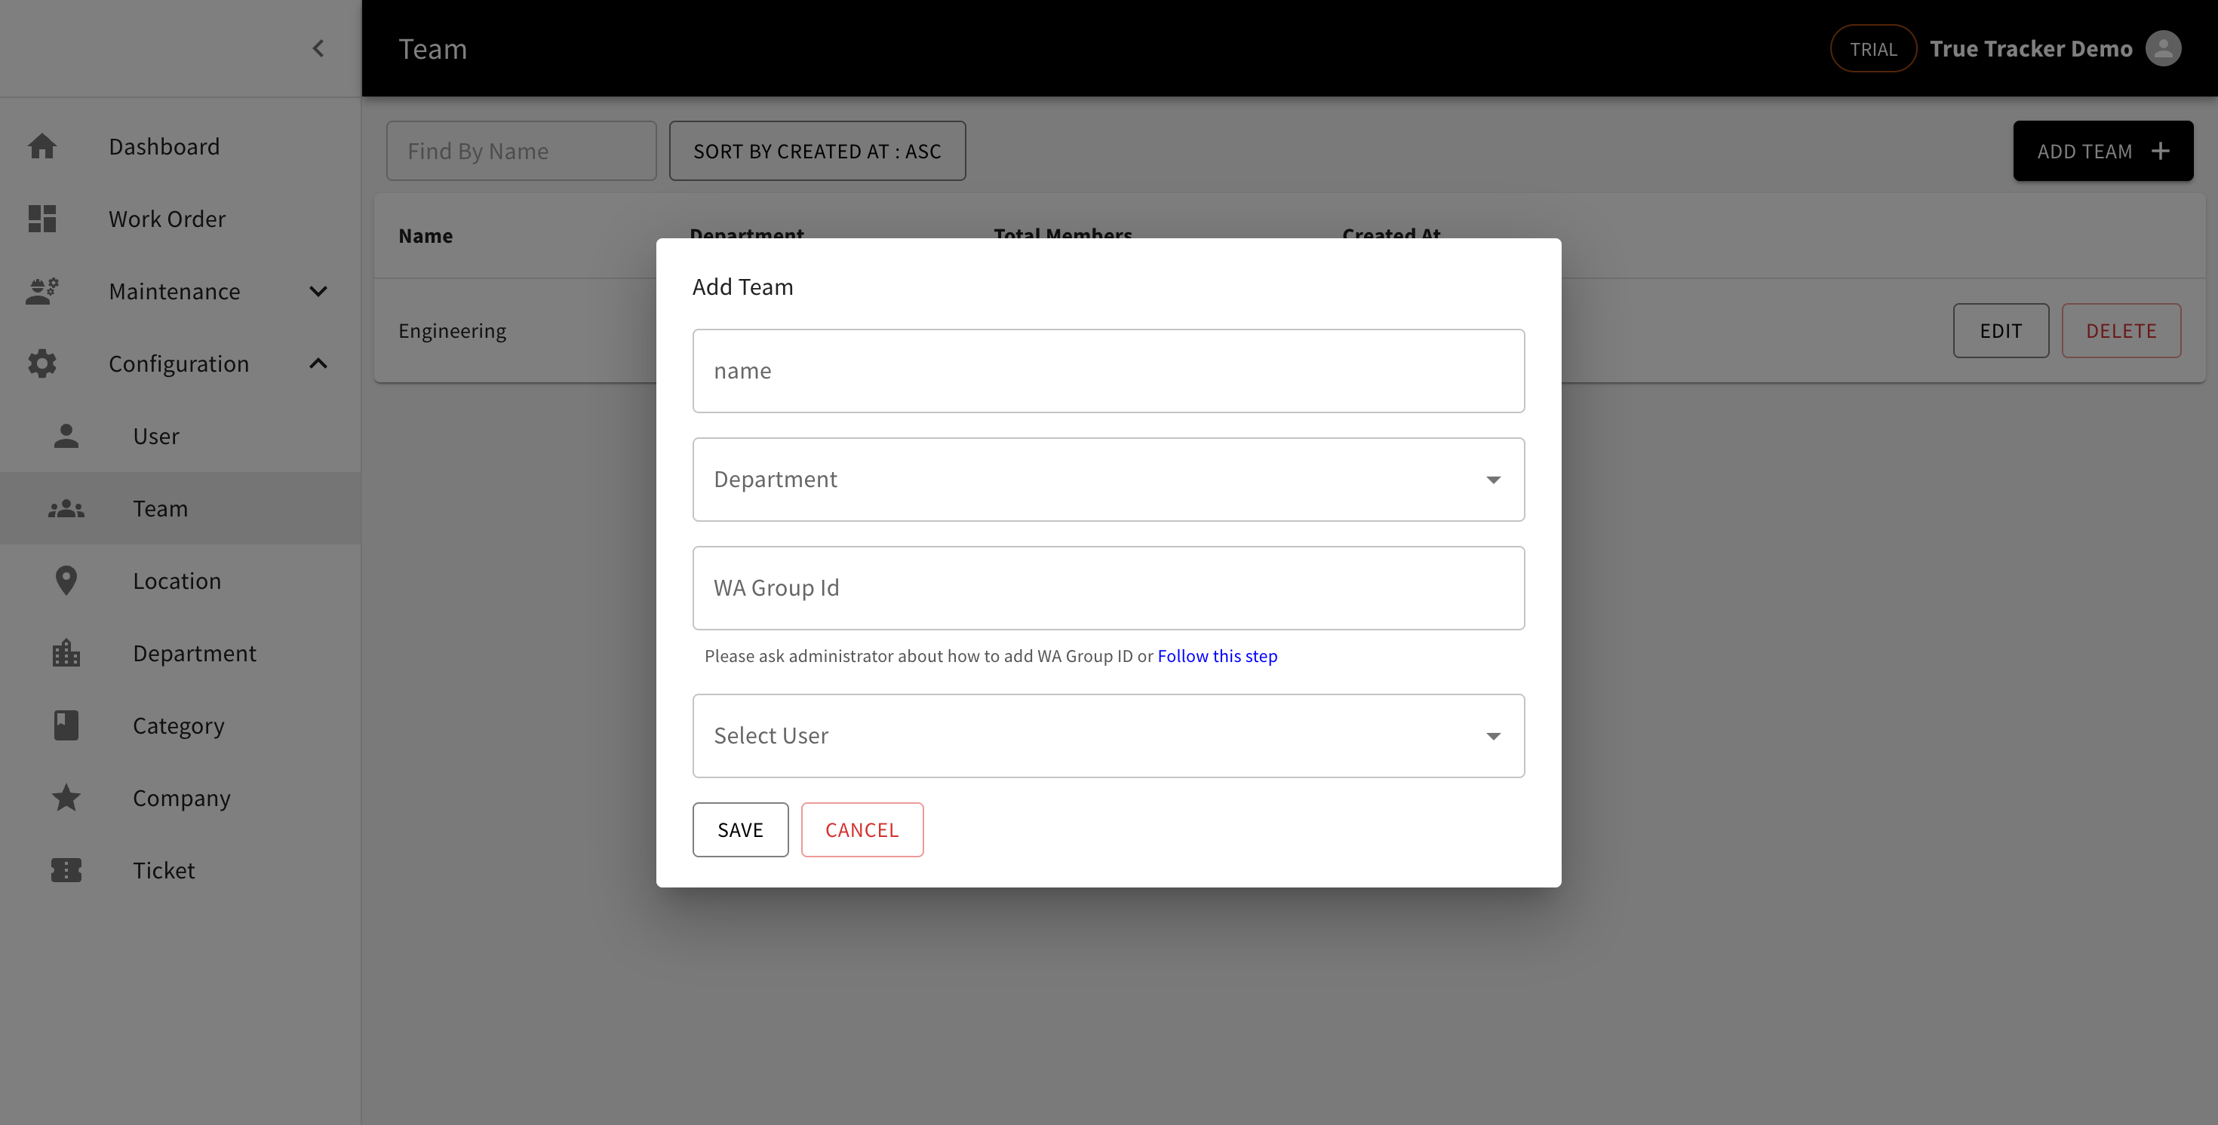Click the Dashboard home icon

[x=42, y=146]
